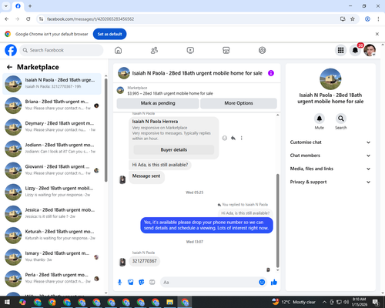Click Set as default browser button
385x308 pixels.
109,34
